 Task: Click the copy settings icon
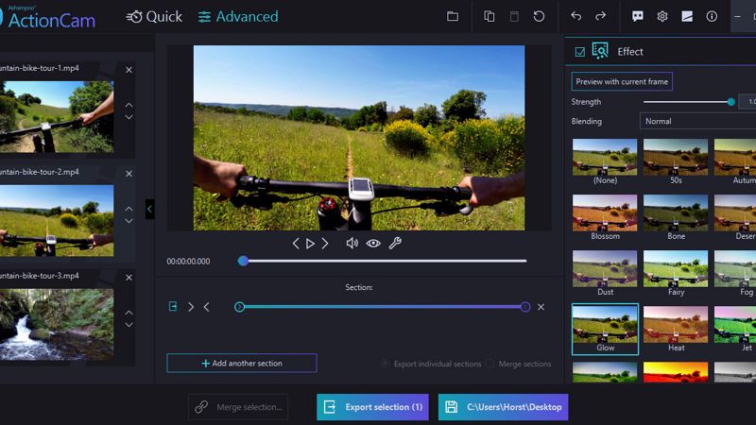[x=489, y=16]
